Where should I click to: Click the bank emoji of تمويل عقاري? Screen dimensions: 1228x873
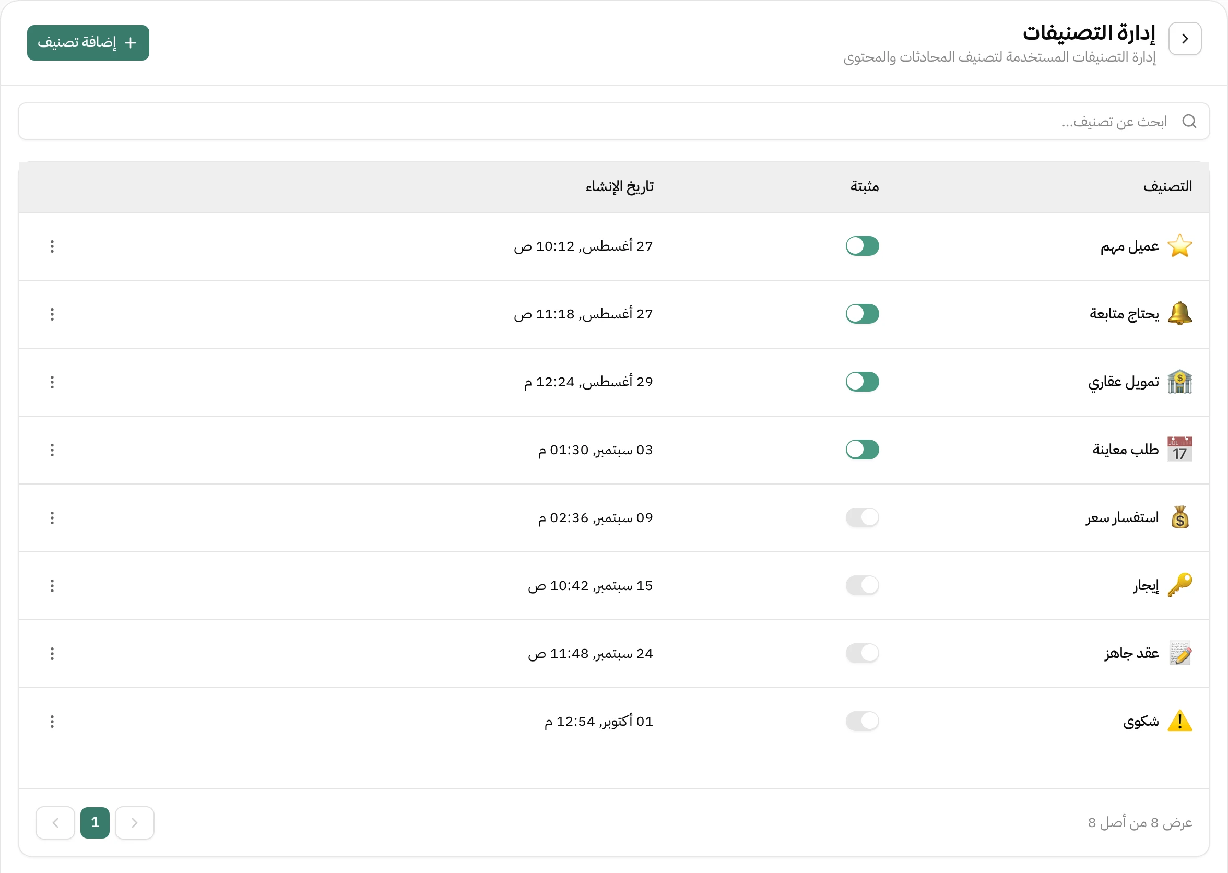[1179, 382]
